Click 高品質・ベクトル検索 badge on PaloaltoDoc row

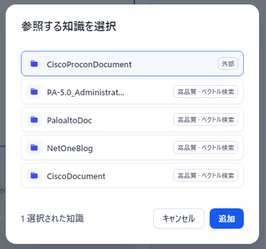(x=206, y=119)
